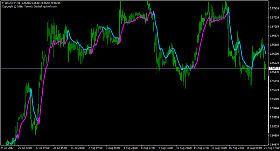Screen dimensions: 280x151
Task: Click time axis label 25 Jul 23:00
Action: point(25,148)
